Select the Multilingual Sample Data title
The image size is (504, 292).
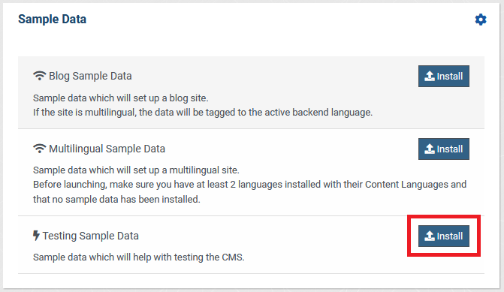pos(107,149)
